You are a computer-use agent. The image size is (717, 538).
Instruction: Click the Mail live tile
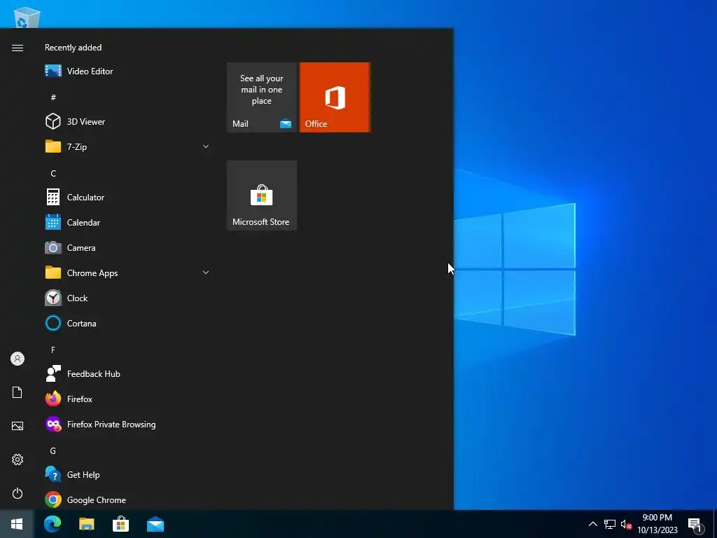click(x=262, y=97)
